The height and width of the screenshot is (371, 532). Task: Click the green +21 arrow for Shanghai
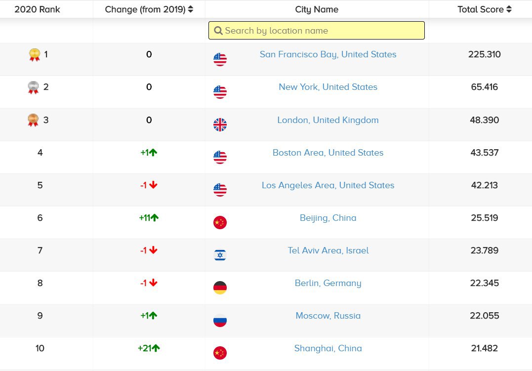pos(156,348)
